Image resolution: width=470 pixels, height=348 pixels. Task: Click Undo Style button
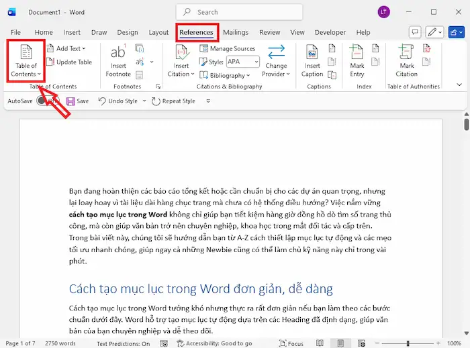(x=117, y=101)
